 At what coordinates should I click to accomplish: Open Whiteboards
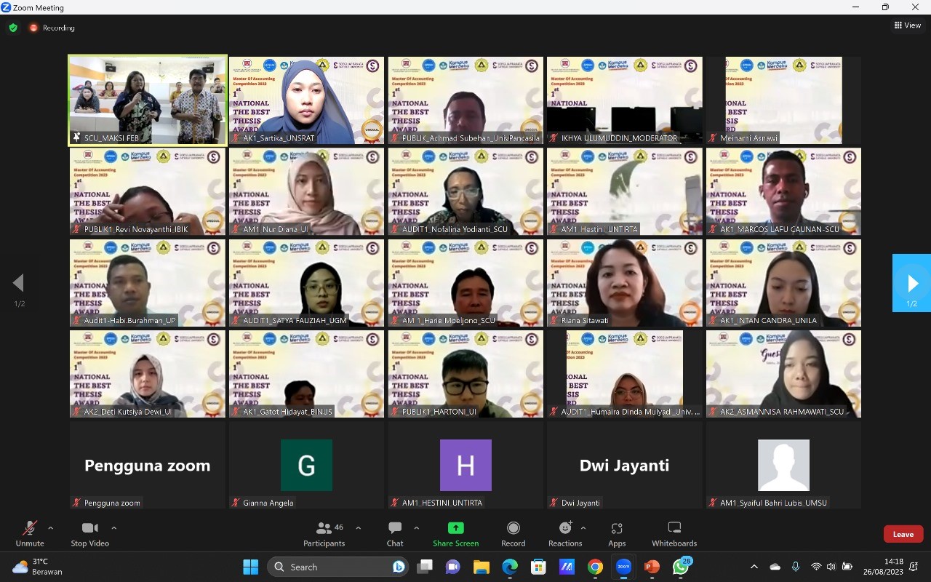tap(674, 529)
